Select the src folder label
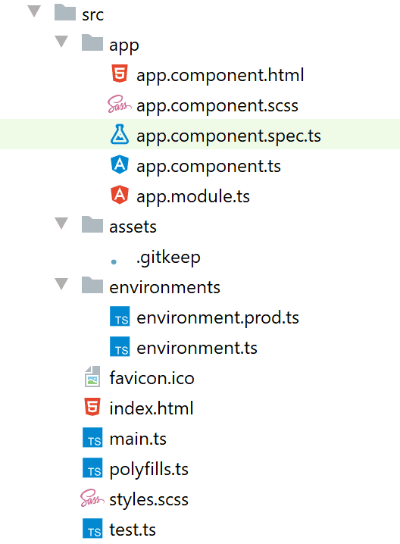 point(92,14)
